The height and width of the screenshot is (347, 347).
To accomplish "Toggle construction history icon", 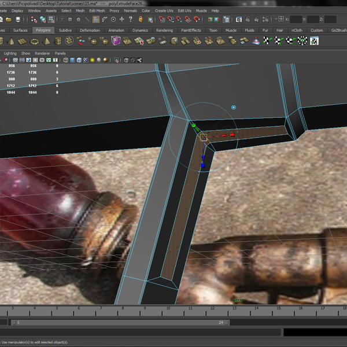I will (x=226, y=20).
